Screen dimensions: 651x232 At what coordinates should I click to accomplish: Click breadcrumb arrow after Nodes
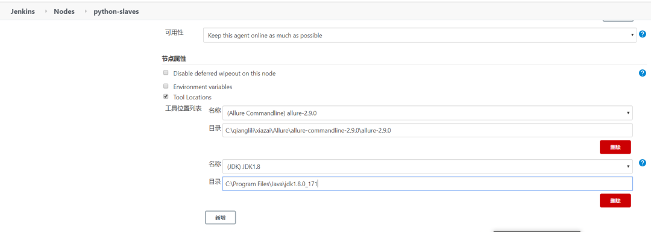click(86, 11)
